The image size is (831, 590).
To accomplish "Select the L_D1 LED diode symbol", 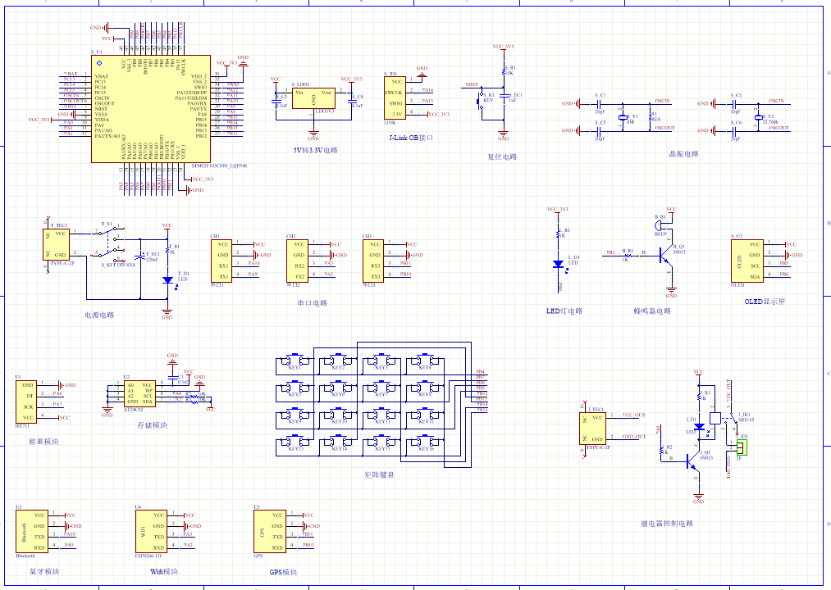I will click(561, 265).
